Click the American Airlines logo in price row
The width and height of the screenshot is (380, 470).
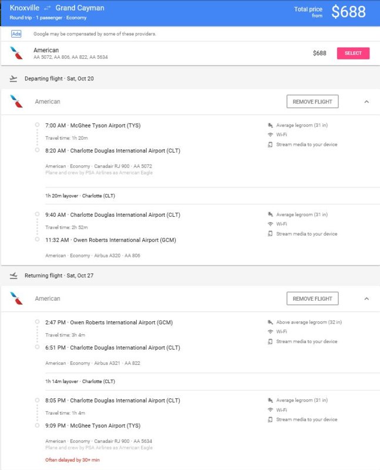(x=16, y=53)
